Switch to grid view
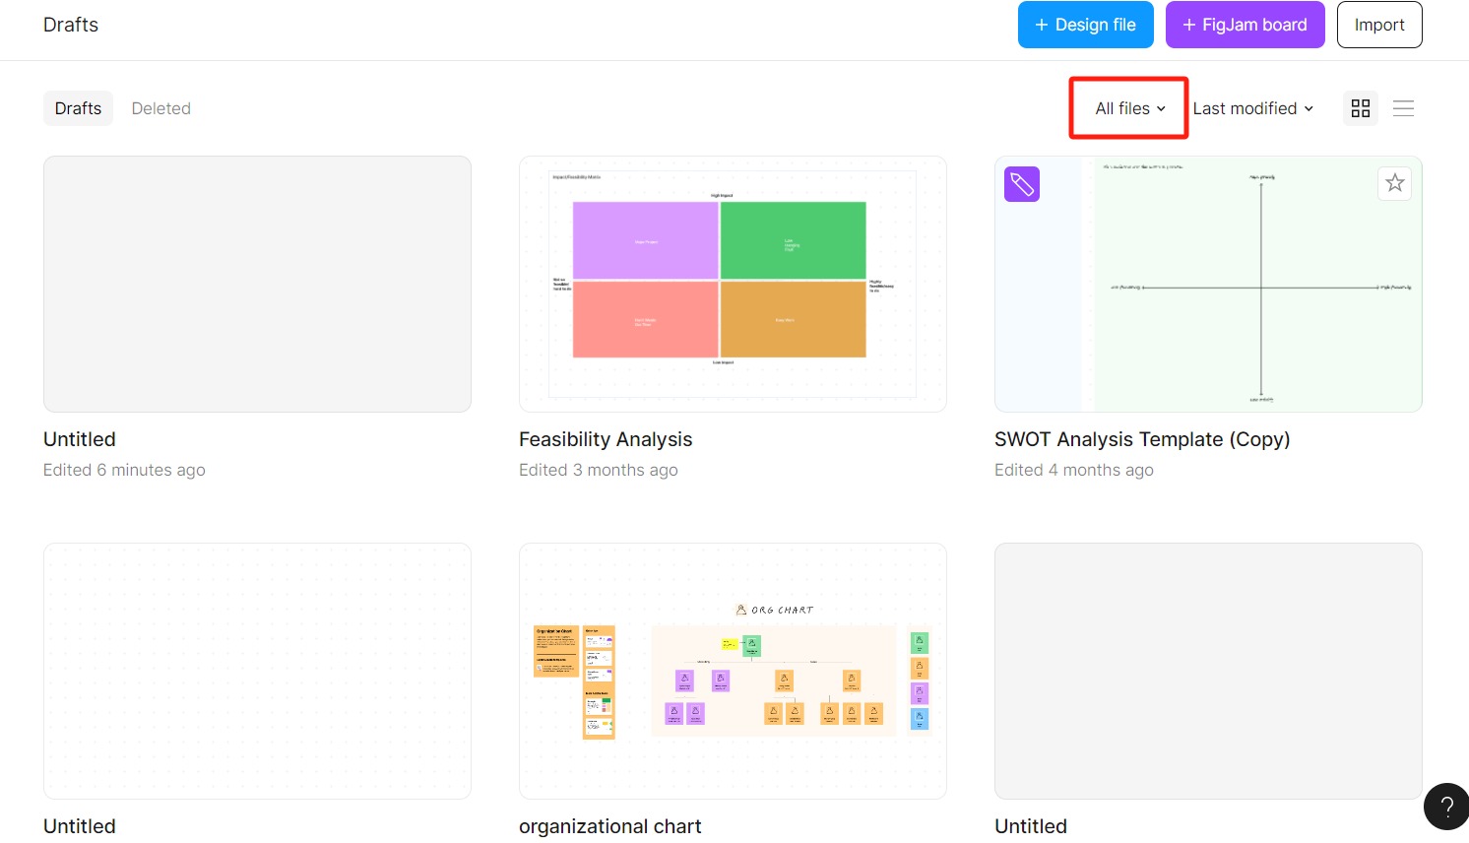The width and height of the screenshot is (1469, 843). [x=1361, y=108]
